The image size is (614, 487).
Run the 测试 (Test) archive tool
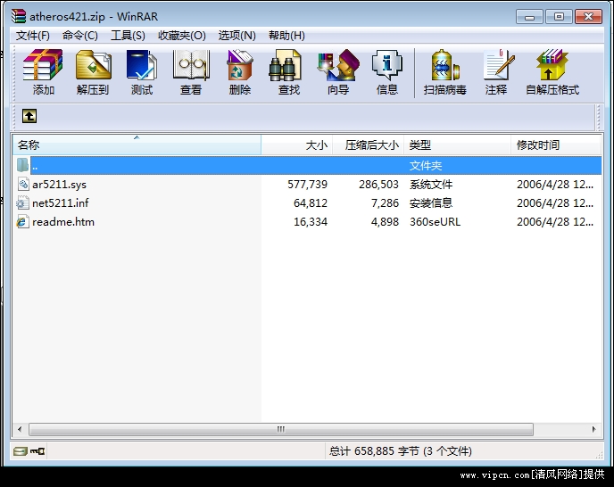[x=141, y=72]
